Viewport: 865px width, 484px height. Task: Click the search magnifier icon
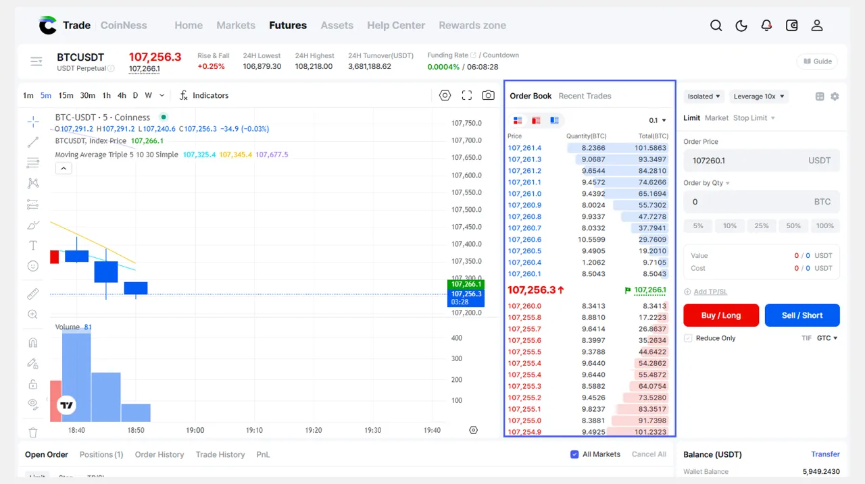[716, 26]
